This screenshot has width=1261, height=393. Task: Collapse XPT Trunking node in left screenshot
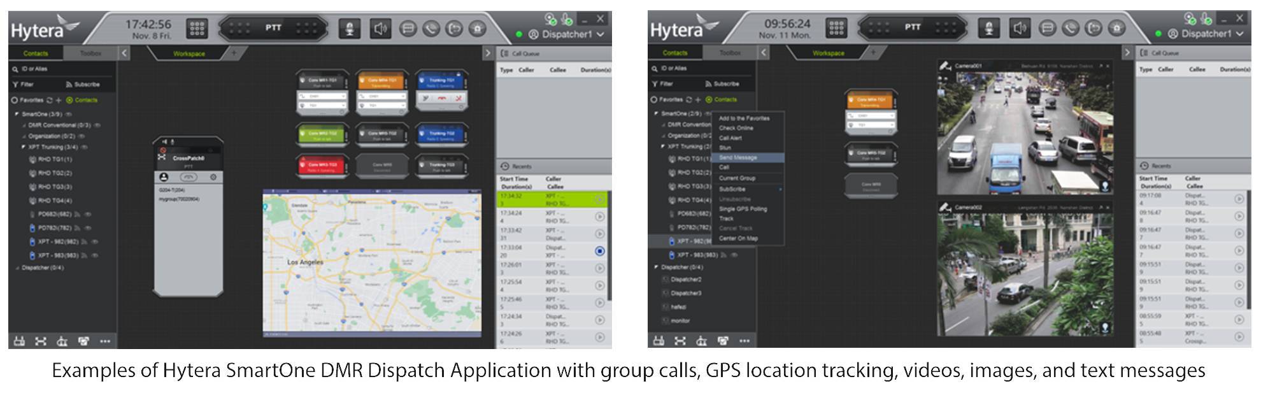[x=24, y=147]
